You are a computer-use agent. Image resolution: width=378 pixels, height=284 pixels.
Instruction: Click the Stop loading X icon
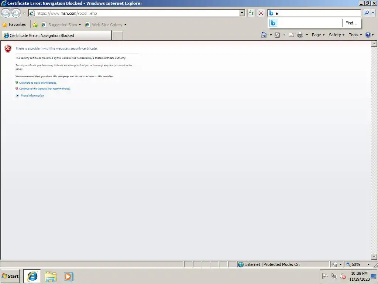[x=261, y=13]
